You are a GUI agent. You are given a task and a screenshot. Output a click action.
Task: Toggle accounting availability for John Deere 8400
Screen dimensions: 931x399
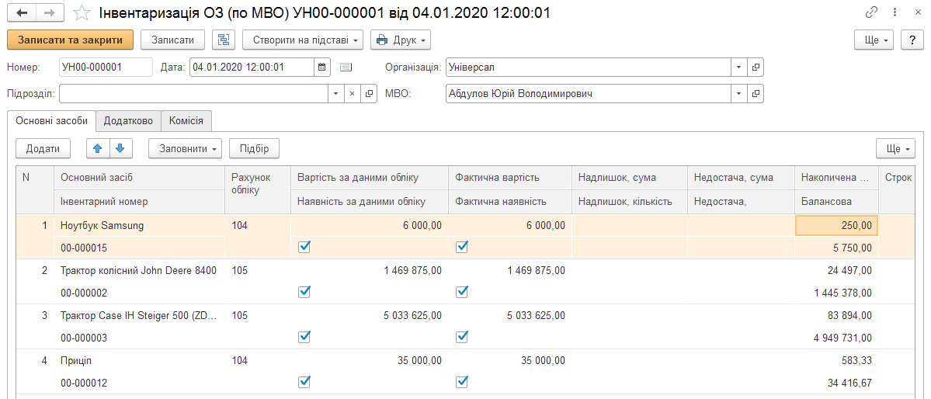(304, 292)
